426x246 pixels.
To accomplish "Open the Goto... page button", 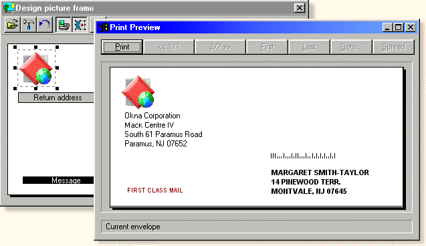I will [351, 47].
